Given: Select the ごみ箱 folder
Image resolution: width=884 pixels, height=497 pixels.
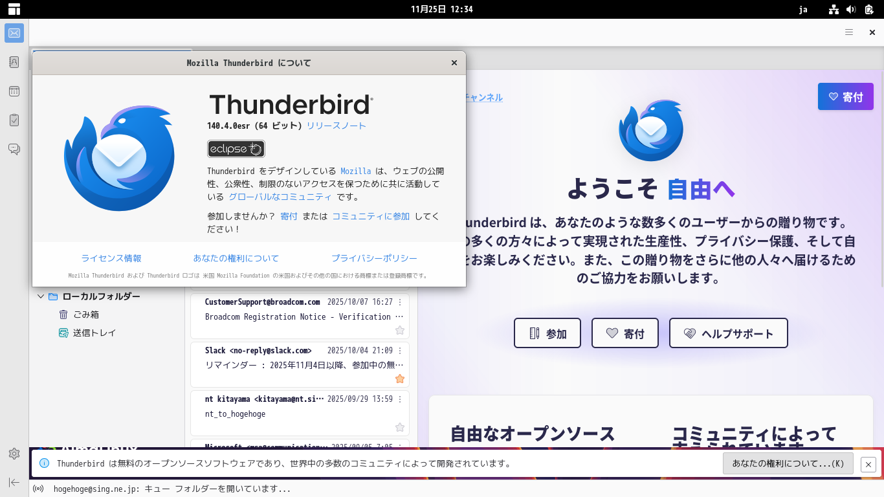Looking at the screenshot, I should coord(86,315).
